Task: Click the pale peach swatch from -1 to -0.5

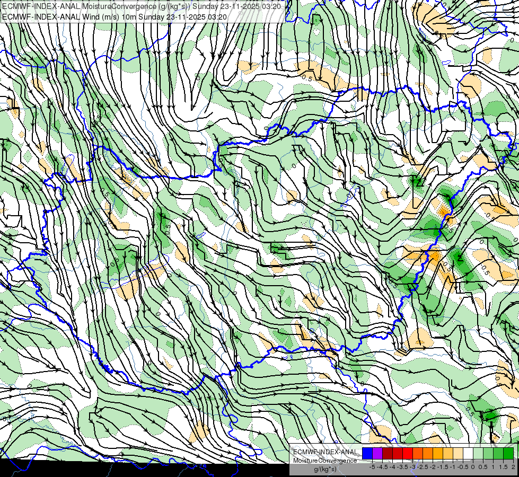Action: coord(458,454)
